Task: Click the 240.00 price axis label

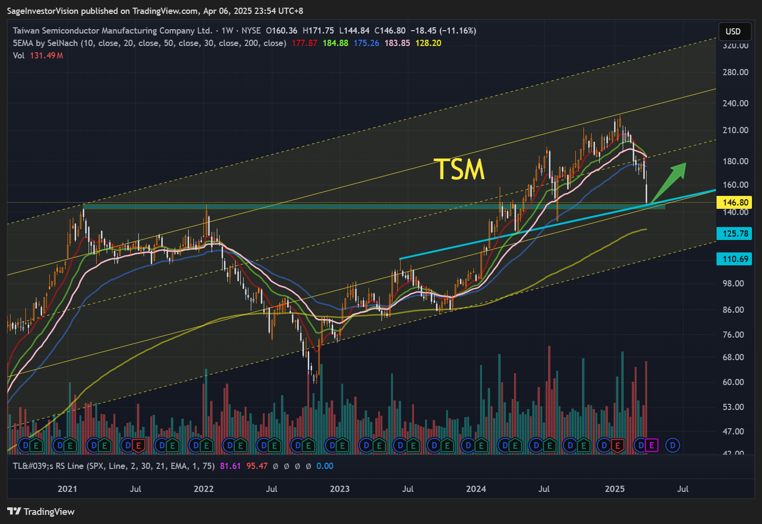Action: (x=735, y=103)
